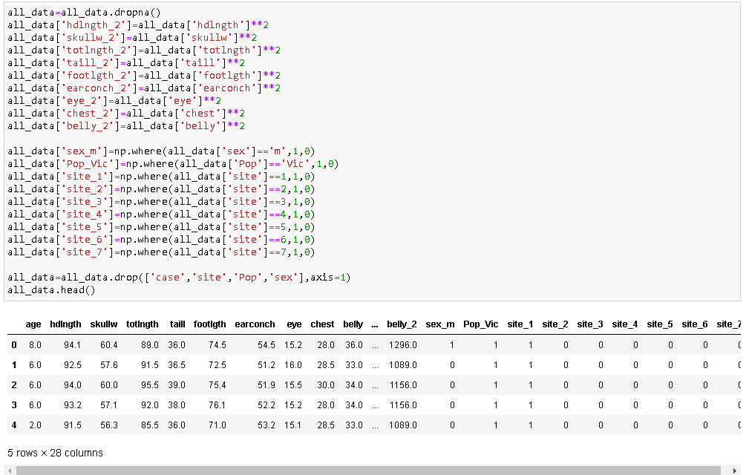Click the 'site_2' column header
Screen dimensions: 749x475
[555, 324]
